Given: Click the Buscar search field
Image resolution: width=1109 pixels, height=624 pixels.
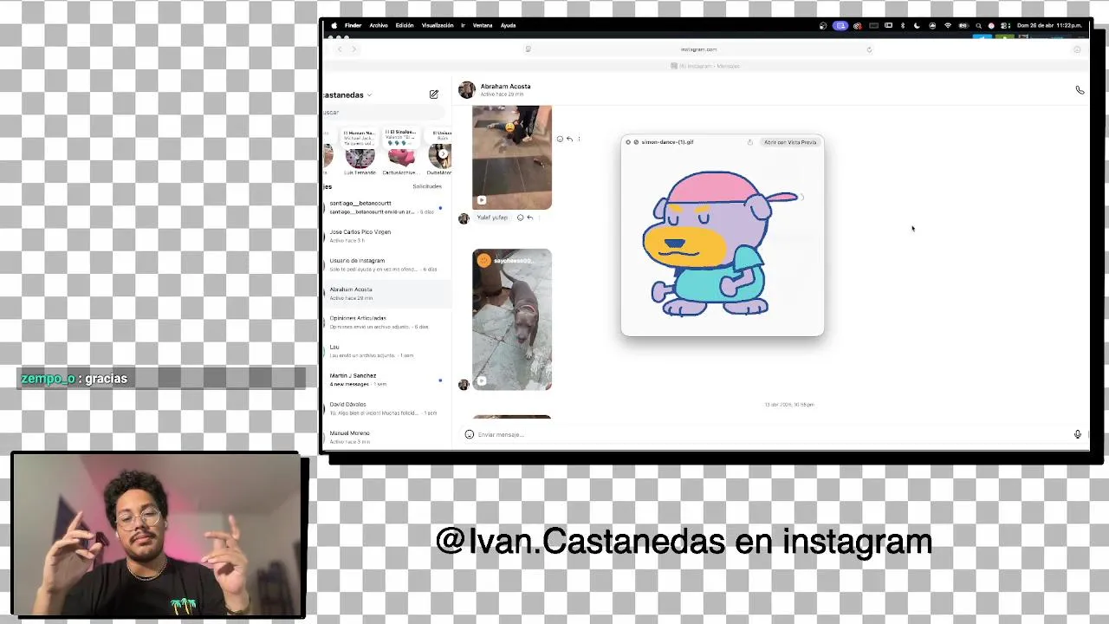Looking at the screenshot, I should (x=383, y=113).
